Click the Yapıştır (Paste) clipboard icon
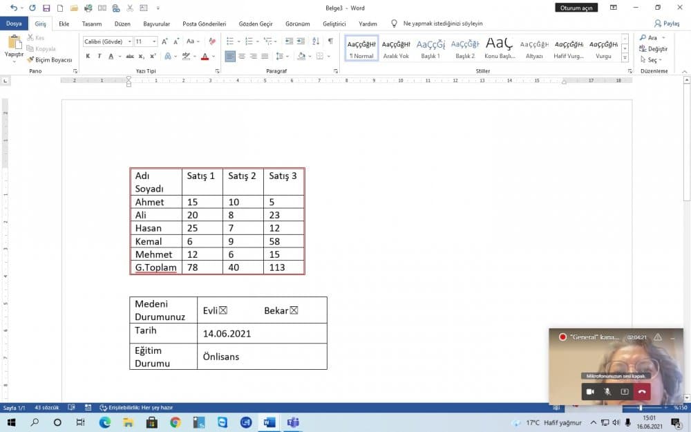Screen dimensions: 691x432 point(15,42)
